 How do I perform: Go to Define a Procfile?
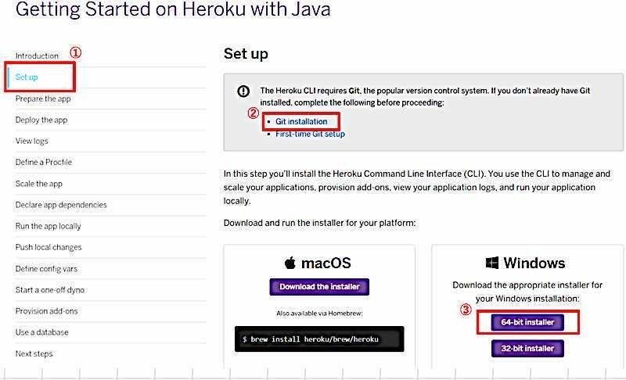click(44, 163)
